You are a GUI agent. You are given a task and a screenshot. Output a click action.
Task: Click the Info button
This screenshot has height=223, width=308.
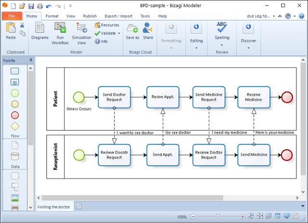pyautogui.click(x=101, y=41)
